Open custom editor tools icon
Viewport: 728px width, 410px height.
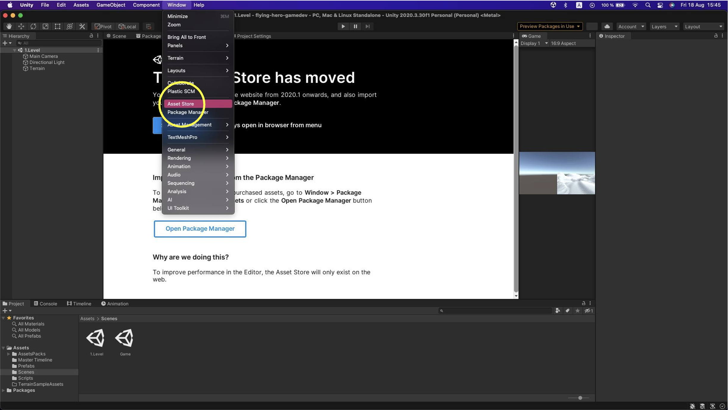tap(82, 27)
